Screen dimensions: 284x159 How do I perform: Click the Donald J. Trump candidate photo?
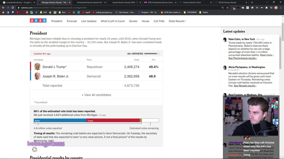37,67
